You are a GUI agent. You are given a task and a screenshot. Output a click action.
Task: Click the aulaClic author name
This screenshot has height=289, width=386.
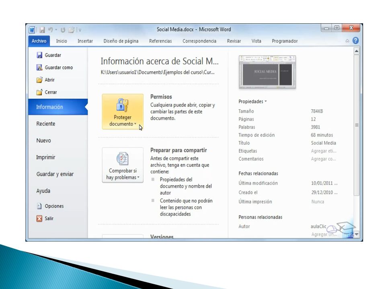pos(318,226)
